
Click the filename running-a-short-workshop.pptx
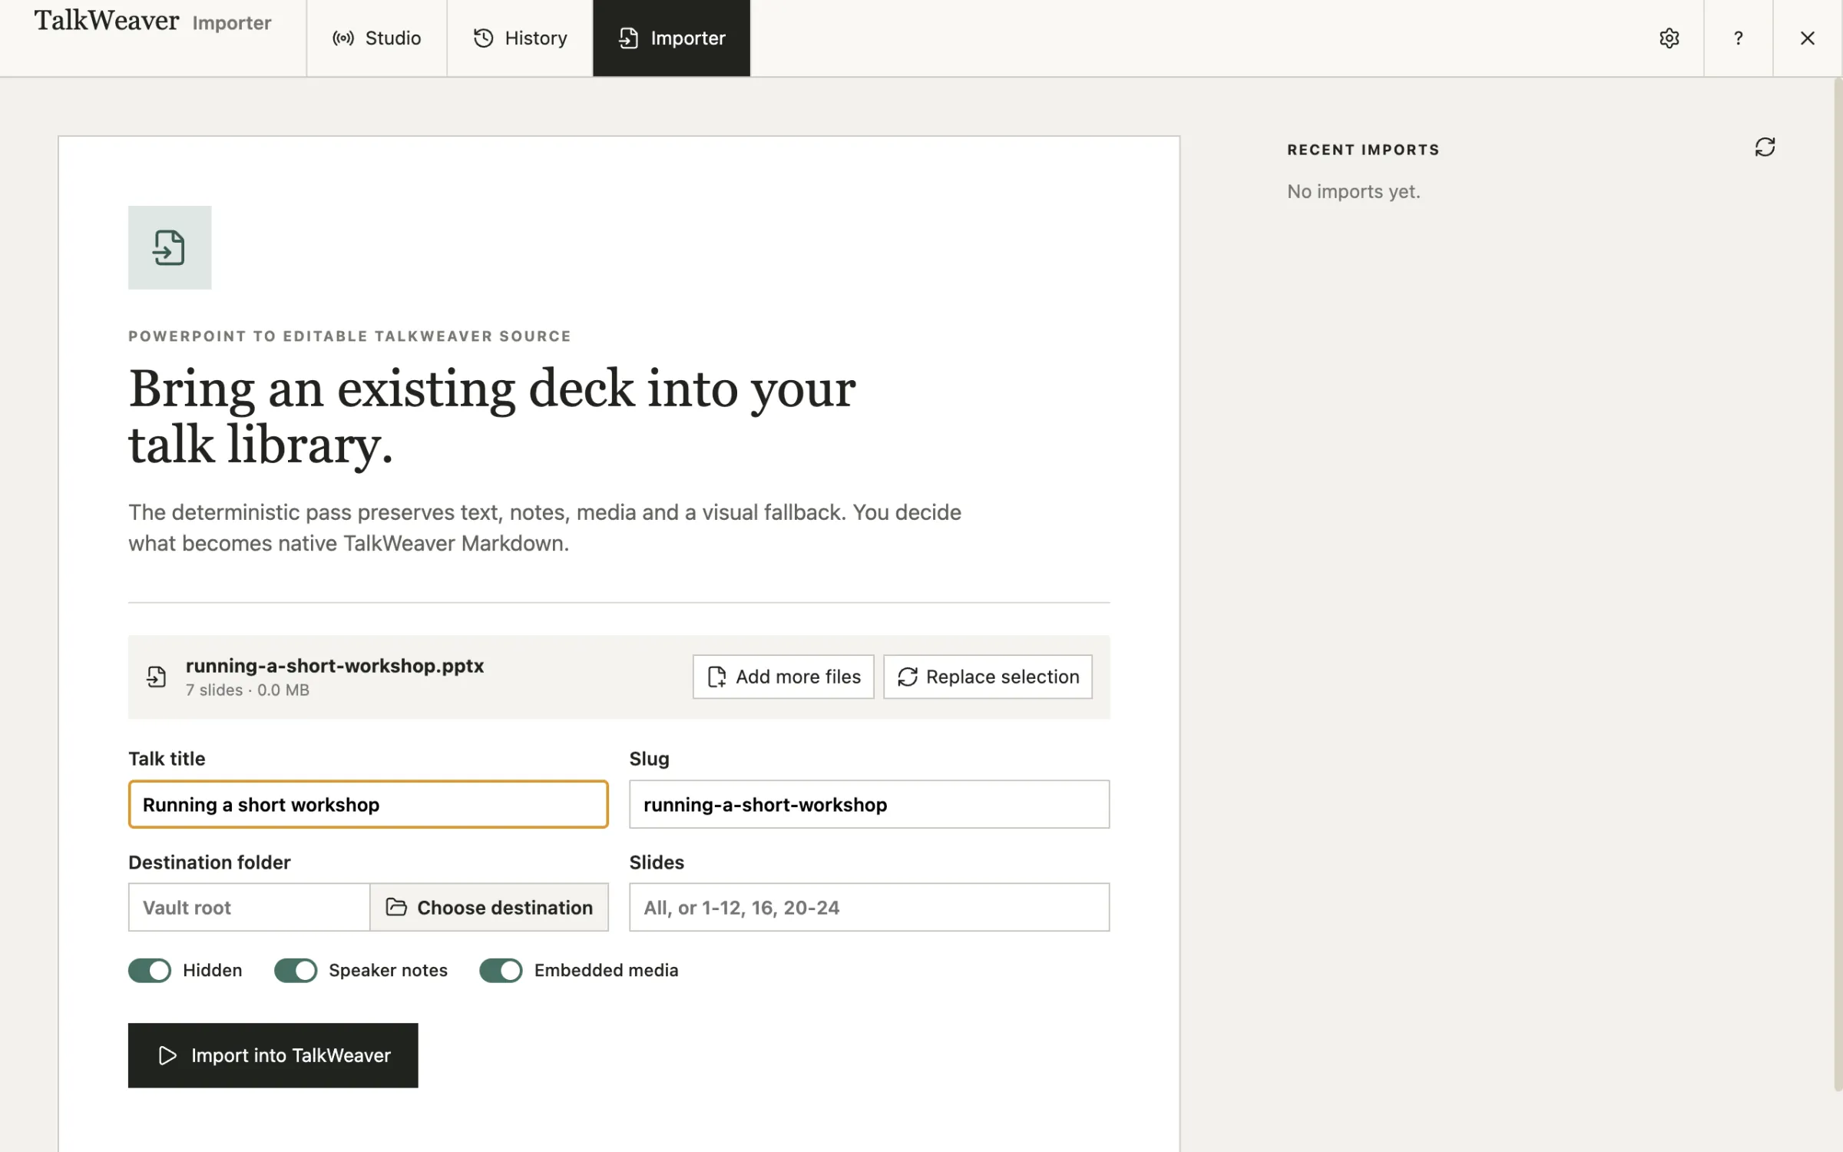[x=335, y=666]
